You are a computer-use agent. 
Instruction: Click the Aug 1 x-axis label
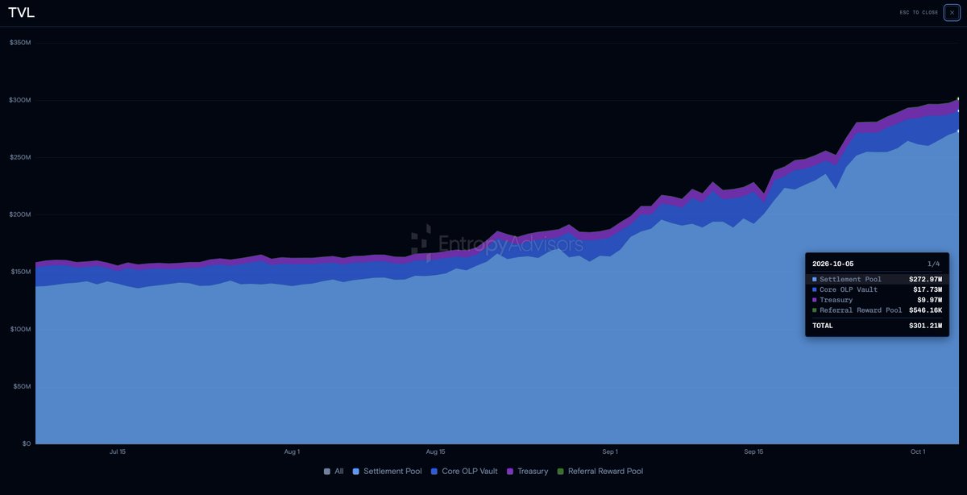click(x=292, y=451)
